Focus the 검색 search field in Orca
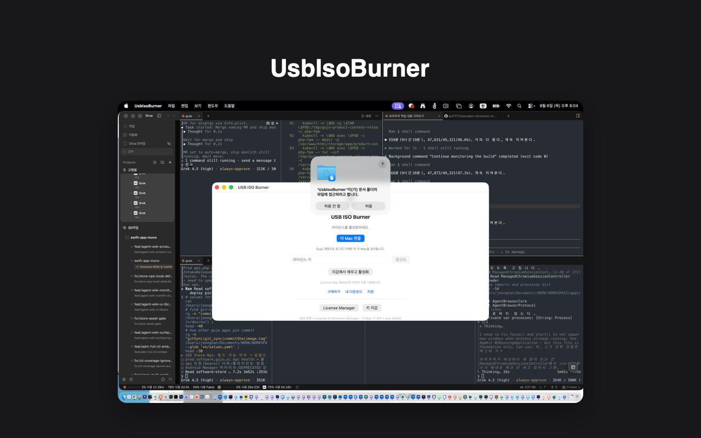Image resolution: width=701 pixels, height=438 pixels. point(148,151)
